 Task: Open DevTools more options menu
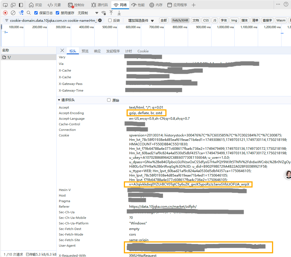[x=278, y=5]
